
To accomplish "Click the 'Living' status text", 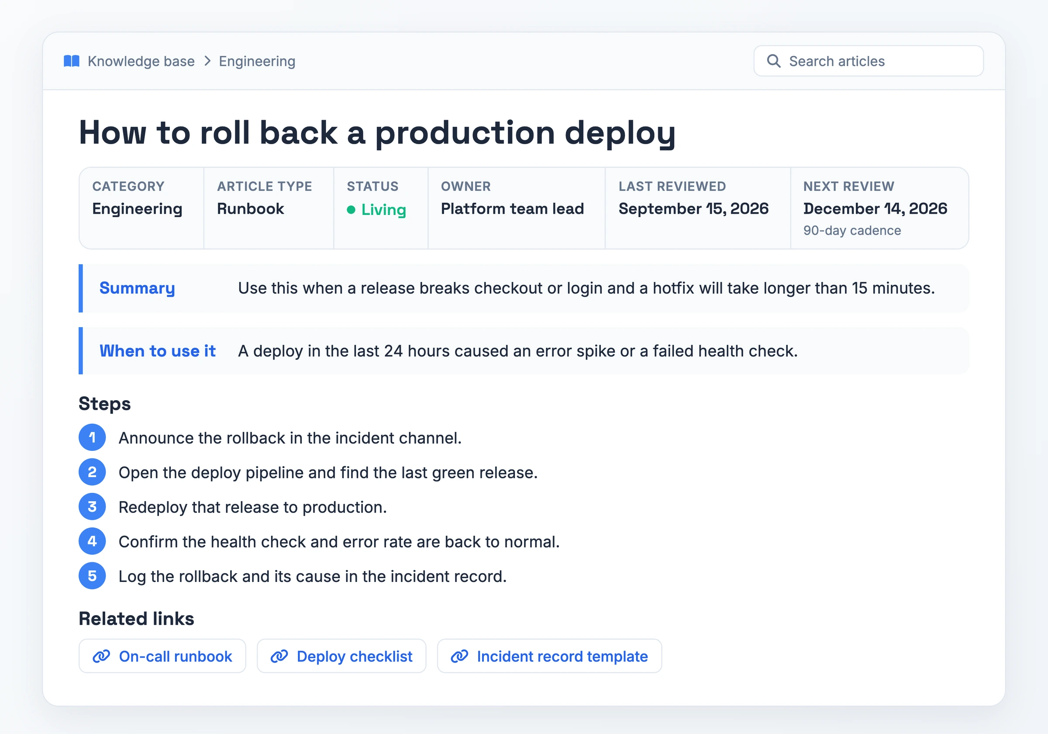I will pos(384,210).
